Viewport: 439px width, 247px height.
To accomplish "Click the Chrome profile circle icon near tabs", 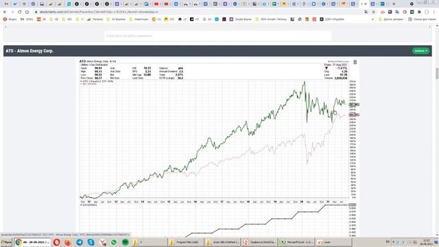I will click(412, 4).
